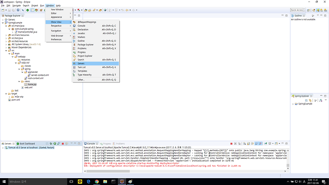The image size is (329, 185).
Task: Switch to the Problems tab
Action: [119, 144]
